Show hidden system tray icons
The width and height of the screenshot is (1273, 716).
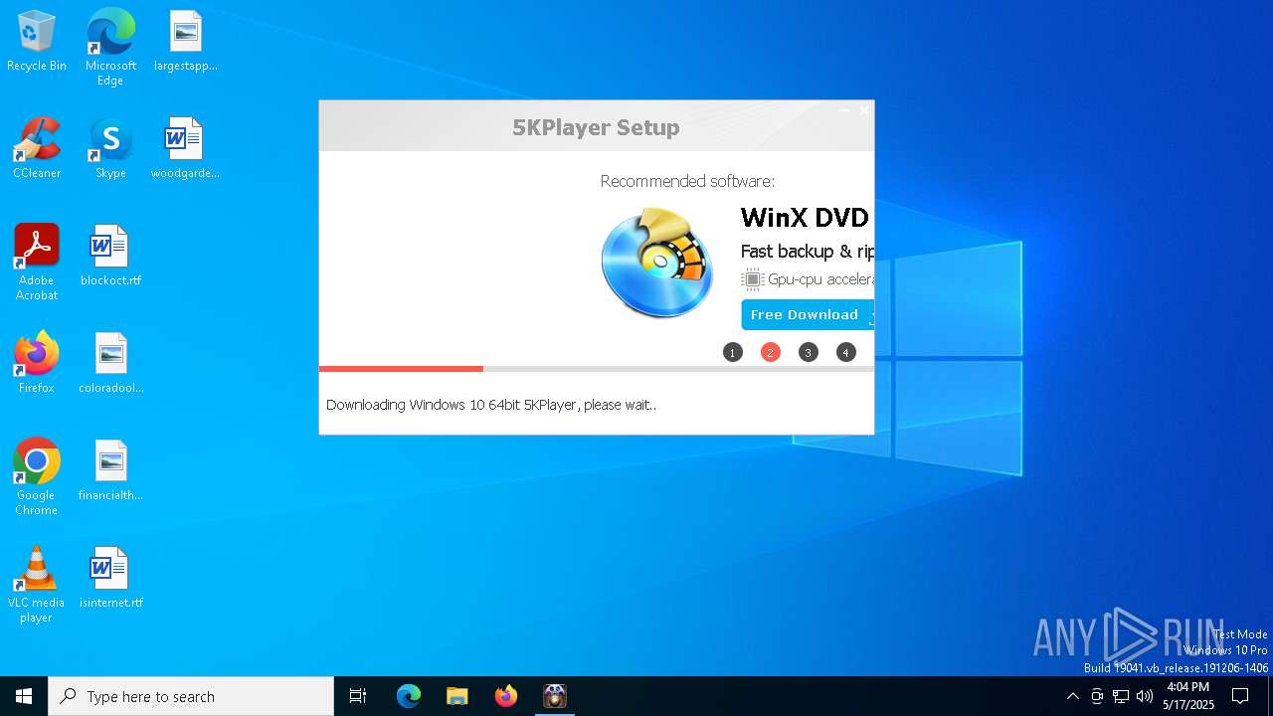pos(1072,696)
